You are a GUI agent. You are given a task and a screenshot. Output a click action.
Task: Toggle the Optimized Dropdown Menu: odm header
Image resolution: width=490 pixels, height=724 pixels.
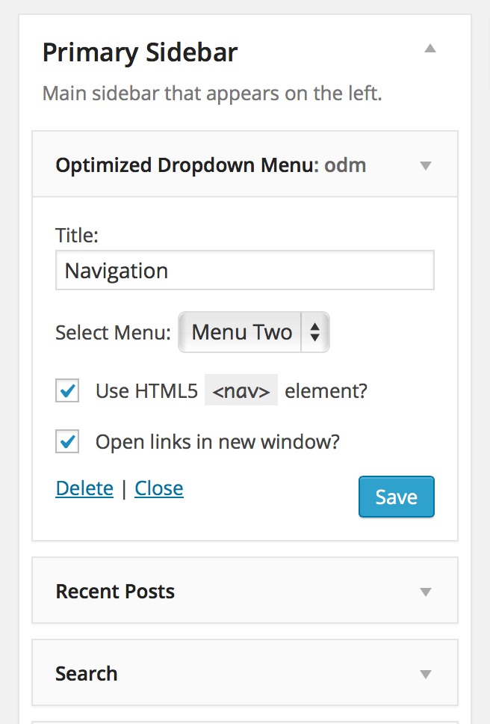click(x=245, y=165)
